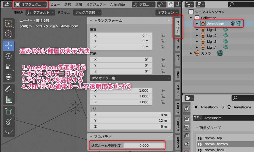The image size is (254, 152).
Task: Toggle the snap magnet button
Action: 171,4
